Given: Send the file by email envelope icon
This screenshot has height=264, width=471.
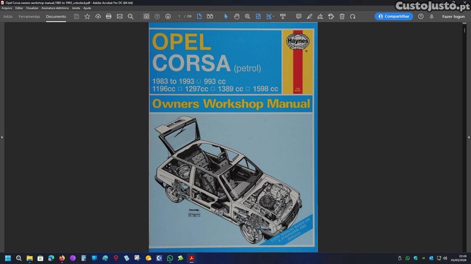Looking at the screenshot, I should (x=119, y=16).
